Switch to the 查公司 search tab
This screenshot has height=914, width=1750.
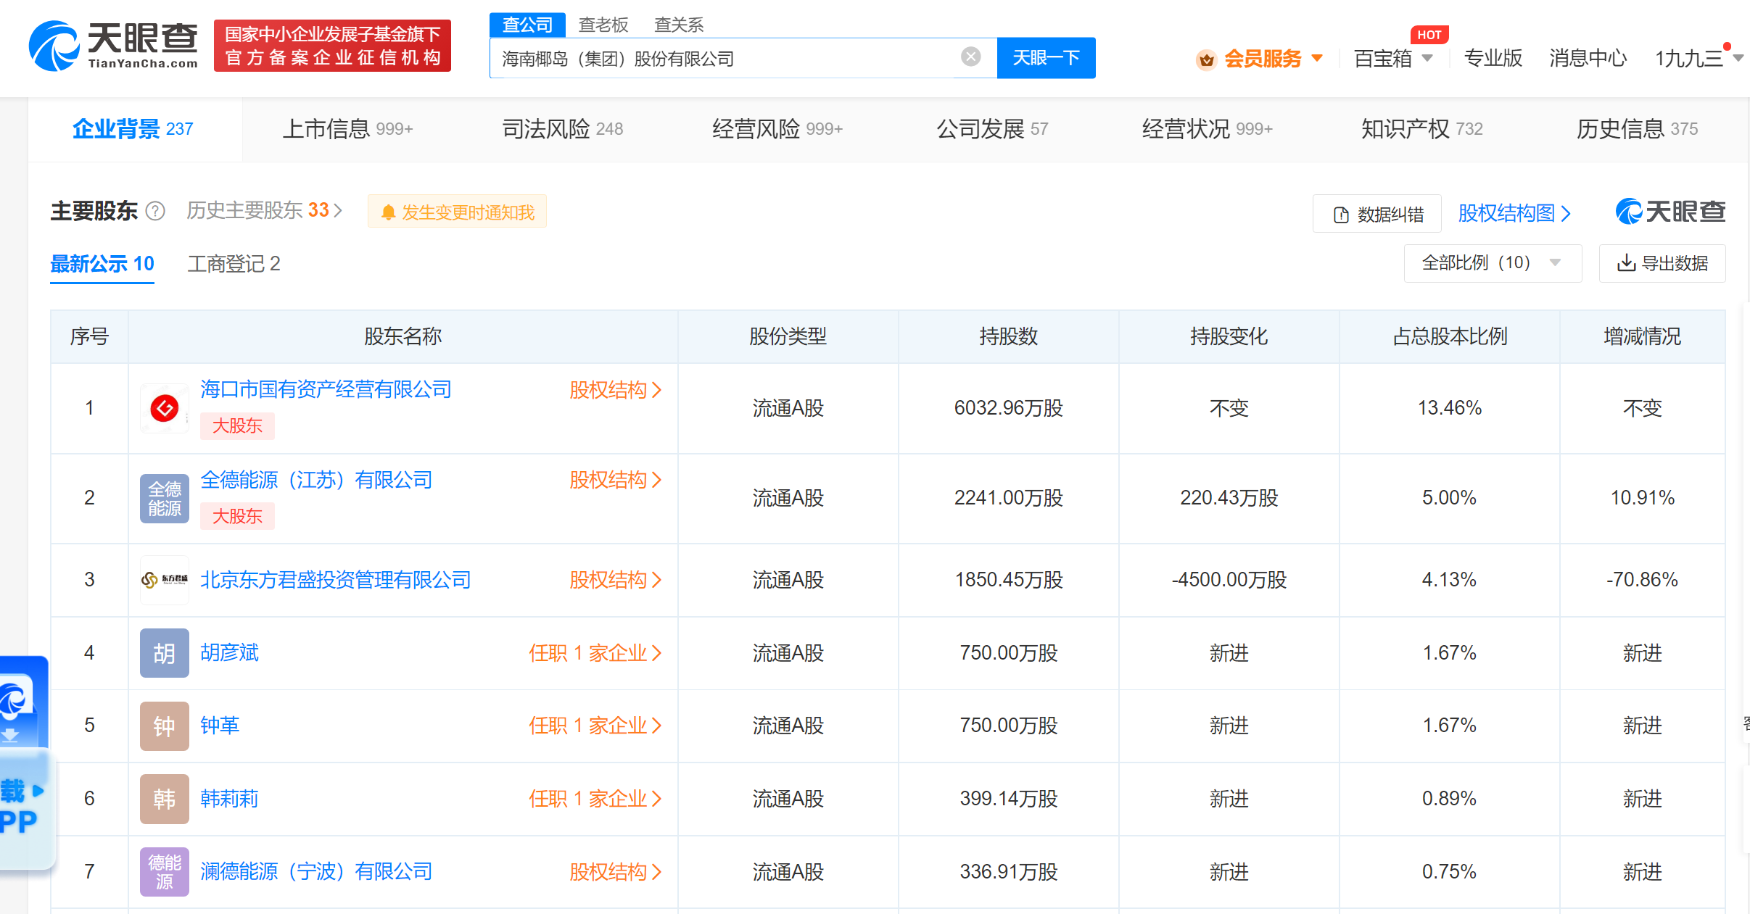[x=527, y=25]
